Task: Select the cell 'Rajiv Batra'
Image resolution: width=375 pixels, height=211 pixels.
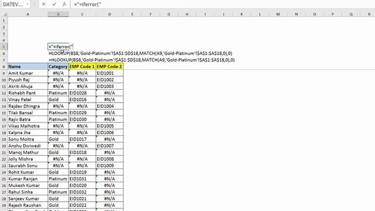Action: click(x=28, y=120)
